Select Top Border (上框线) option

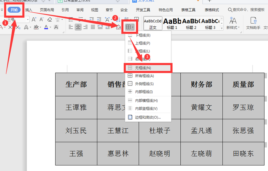pos(148,43)
